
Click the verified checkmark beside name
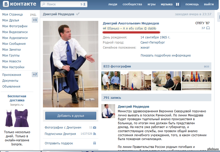[77, 14]
